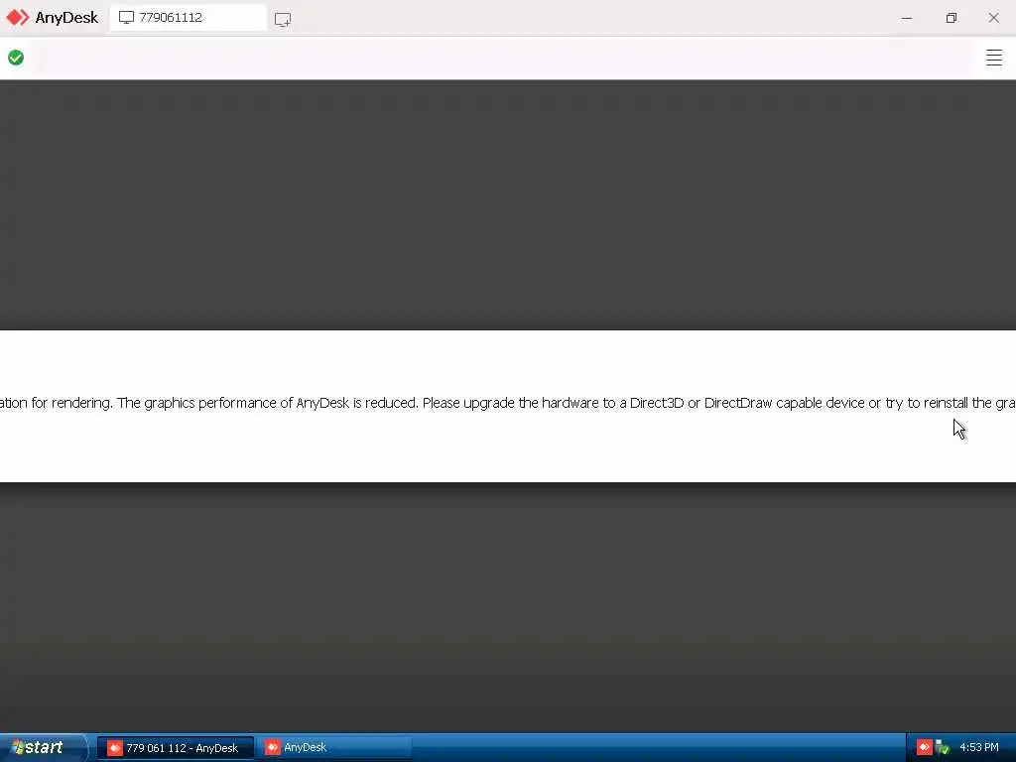The image size is (1016, 762).
Task: Click monitor icon in session tab
Action: point(126,18)
